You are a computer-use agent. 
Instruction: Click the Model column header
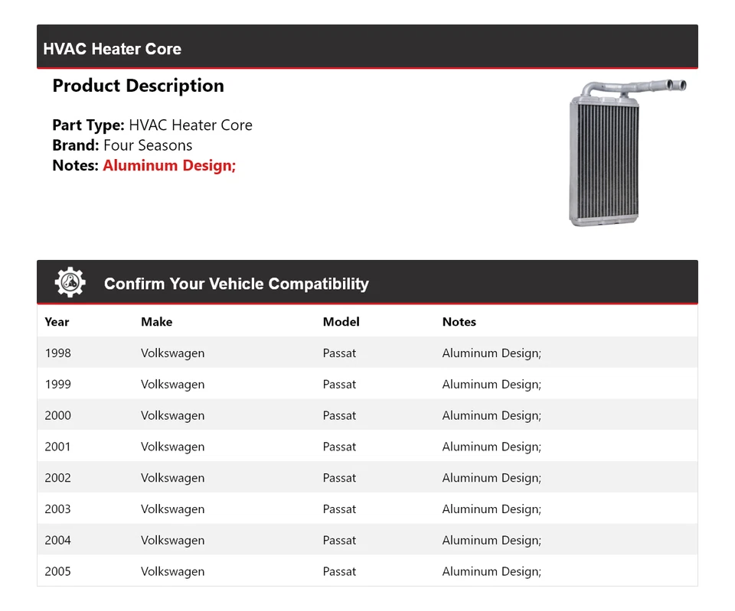341,322
